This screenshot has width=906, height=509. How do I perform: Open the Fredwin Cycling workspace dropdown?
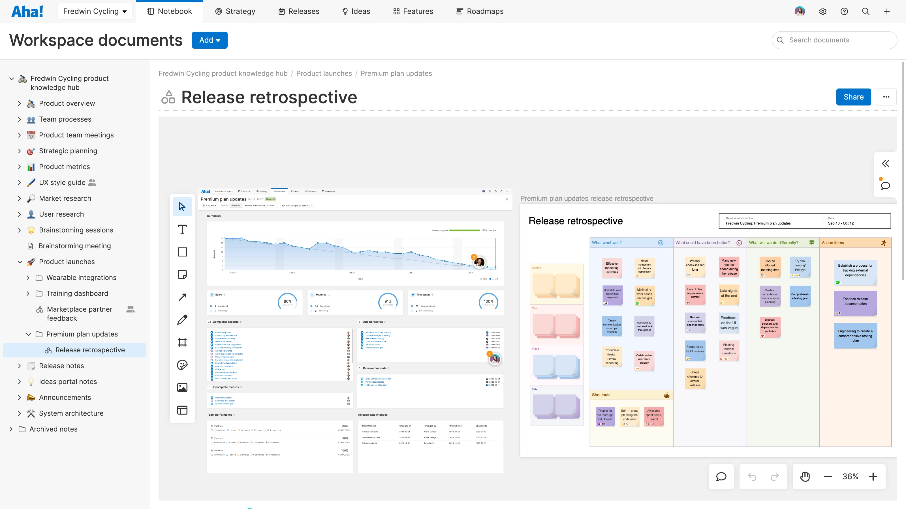pyautogui.click(x=95, y=11)
